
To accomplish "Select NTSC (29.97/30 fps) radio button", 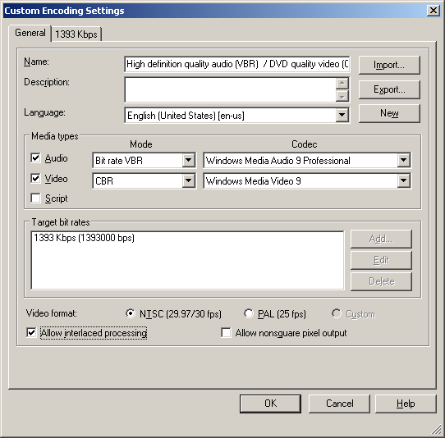I will pos(130,313).
